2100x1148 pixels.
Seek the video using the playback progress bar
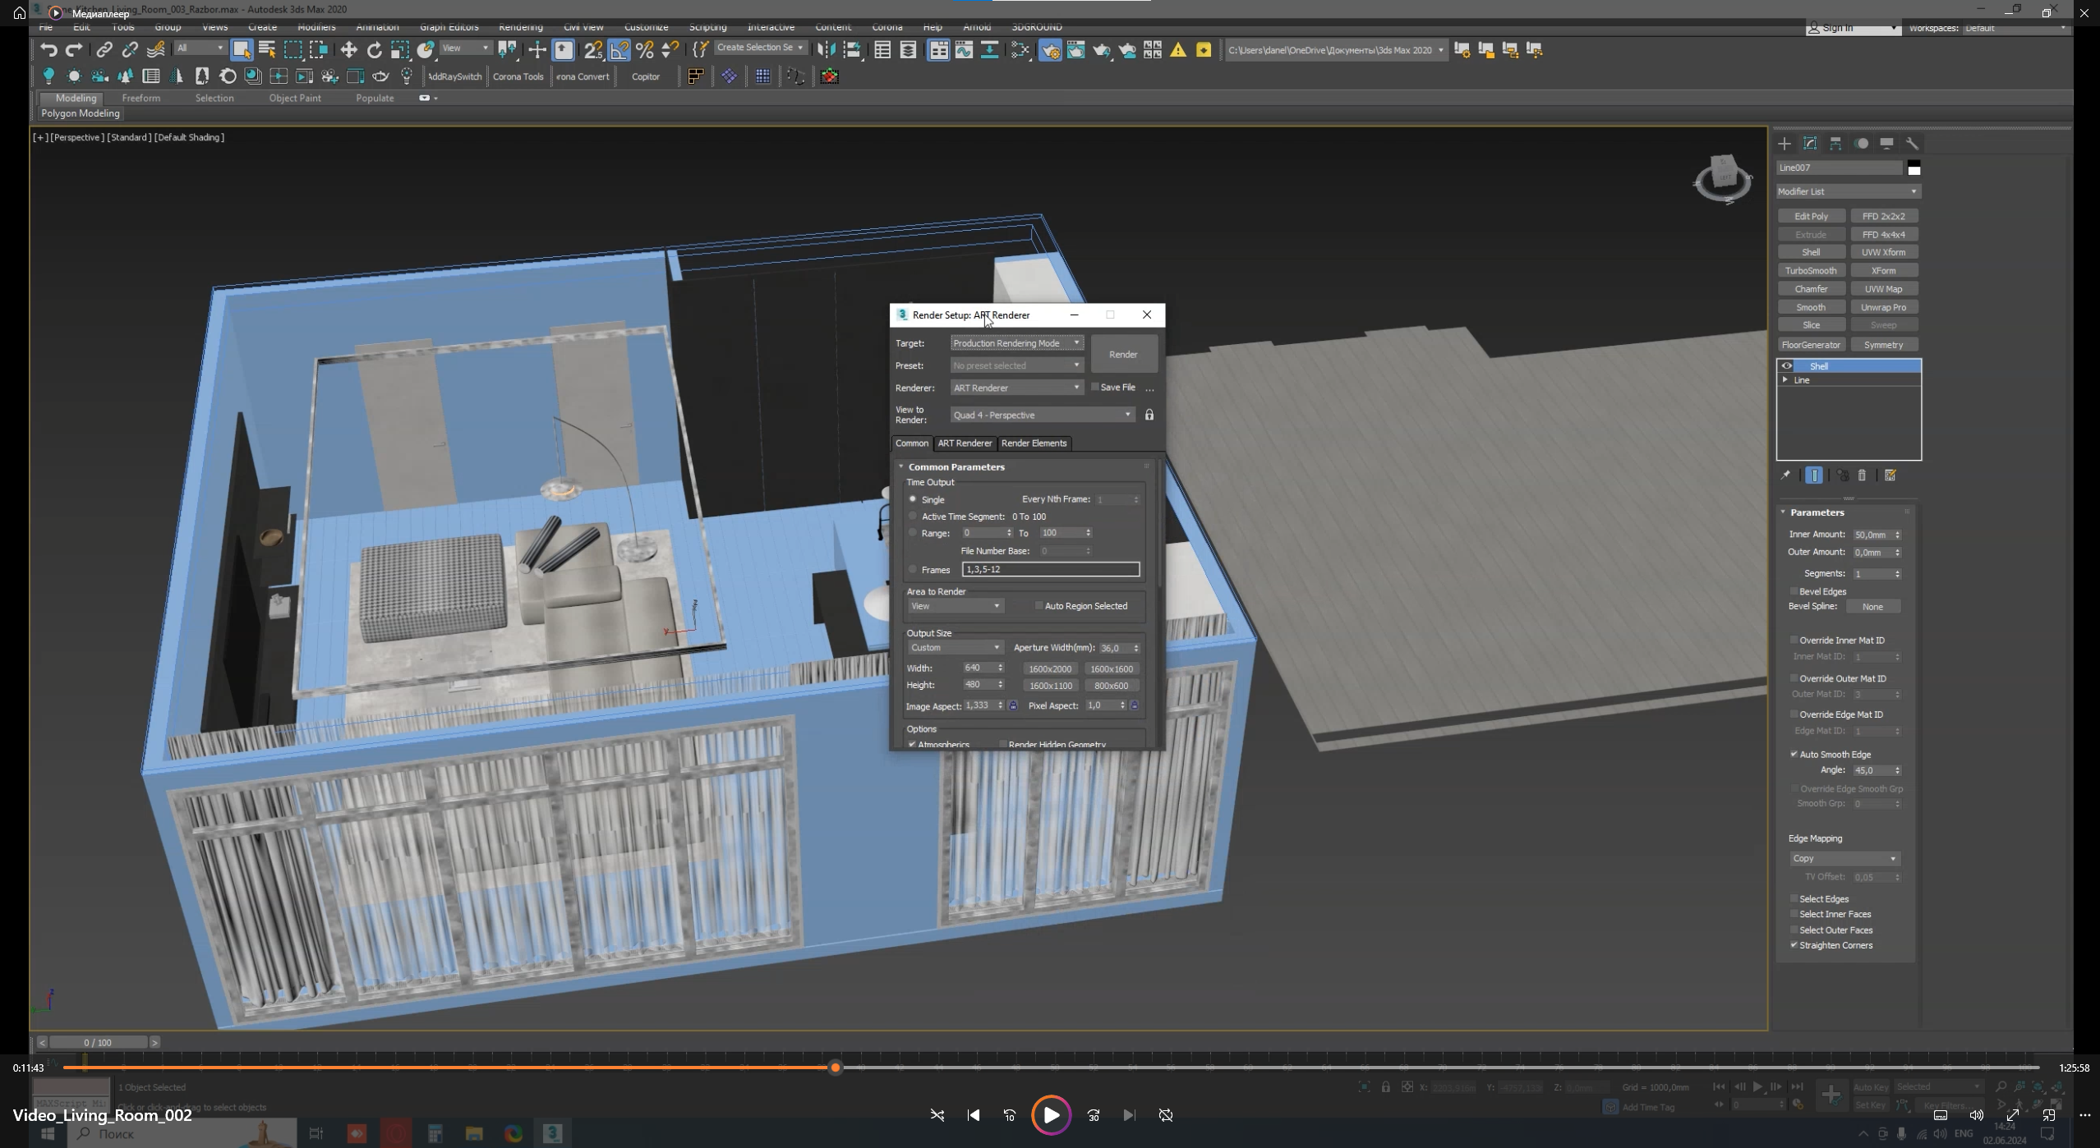click(835, 1067)
